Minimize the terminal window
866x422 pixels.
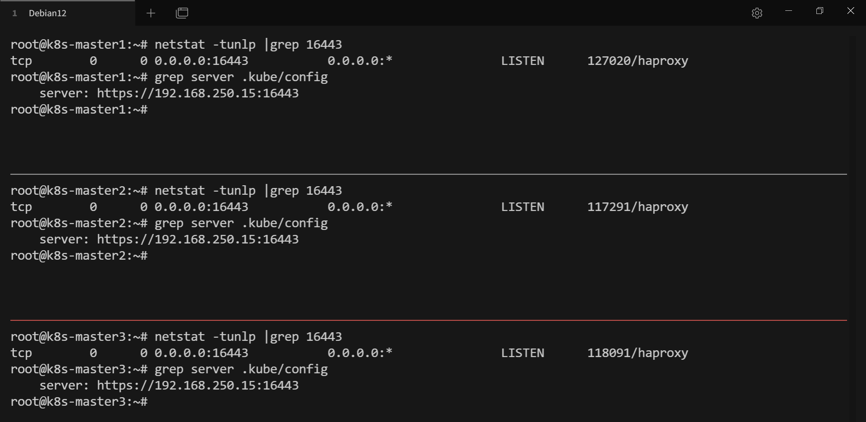coord(788,11)
